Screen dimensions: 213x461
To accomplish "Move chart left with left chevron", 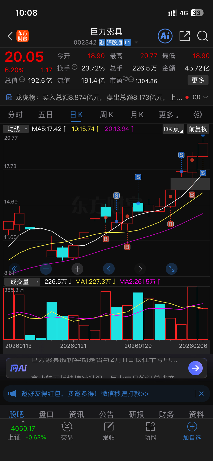I will tap(109, 269).
